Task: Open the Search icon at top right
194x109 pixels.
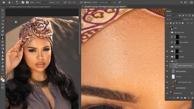Action: click(181, 2)
